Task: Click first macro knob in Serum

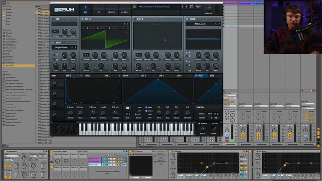Action: (x=54, y=83)
